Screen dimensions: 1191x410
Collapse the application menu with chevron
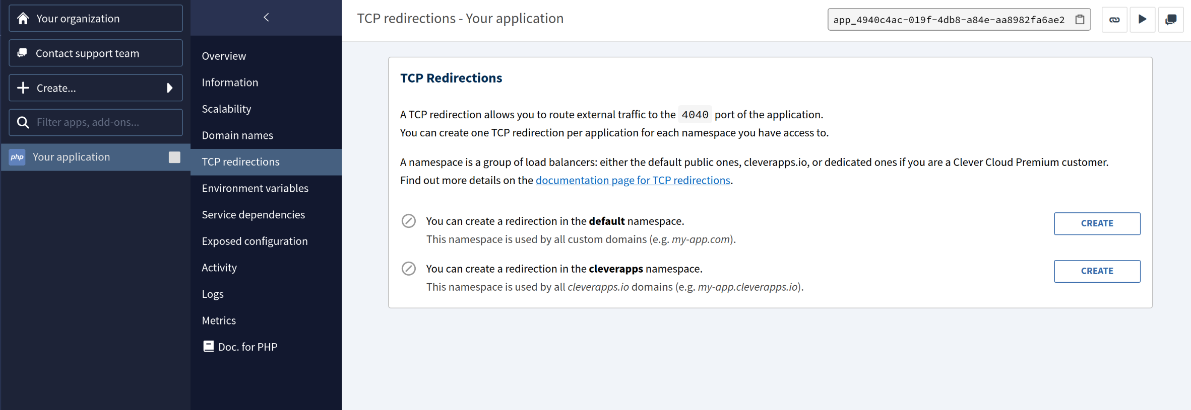[266, 18]
